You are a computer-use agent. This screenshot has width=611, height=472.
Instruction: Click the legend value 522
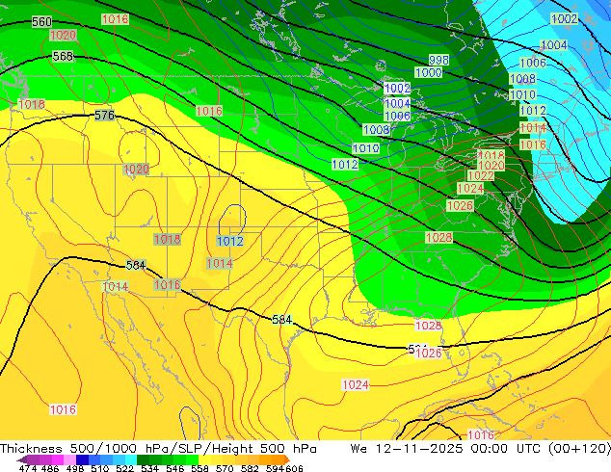(124, 468)
